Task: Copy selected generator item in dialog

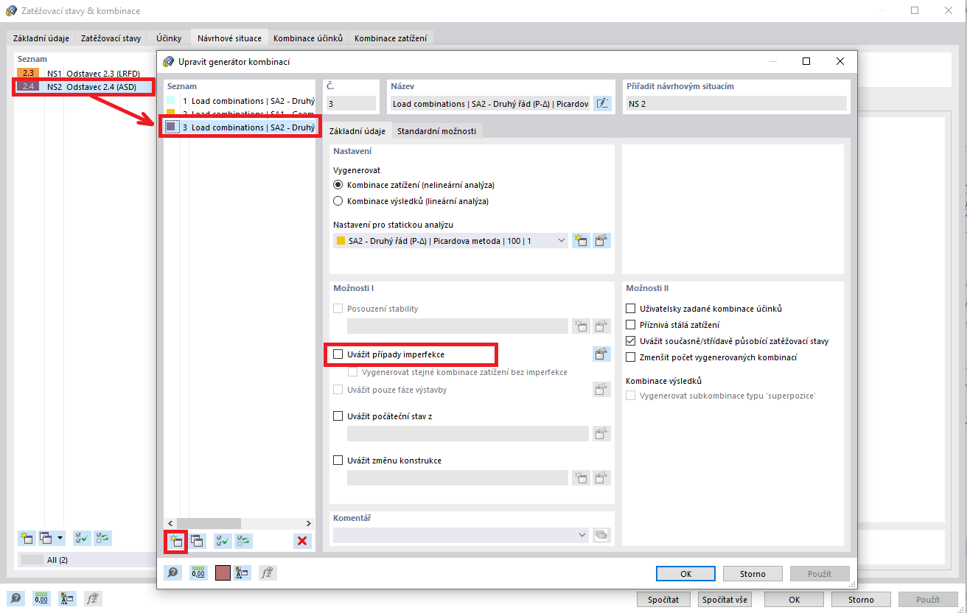Action: point(198,541)
